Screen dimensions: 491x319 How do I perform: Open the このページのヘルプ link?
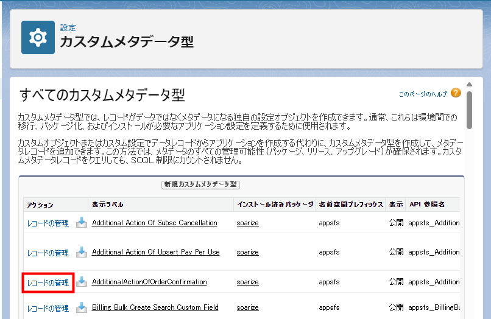(x=423, y=94)
